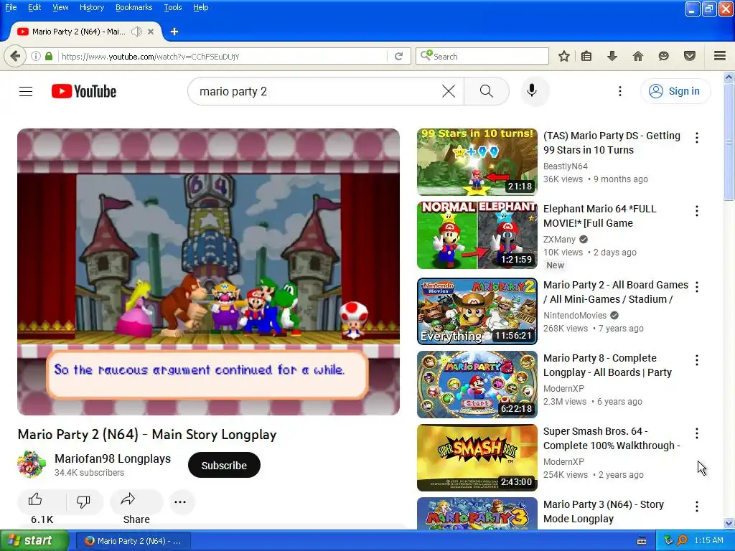The image size is (735, 551).
Task: Click the page scrollbar up arrow
Action: click(729, 77)
